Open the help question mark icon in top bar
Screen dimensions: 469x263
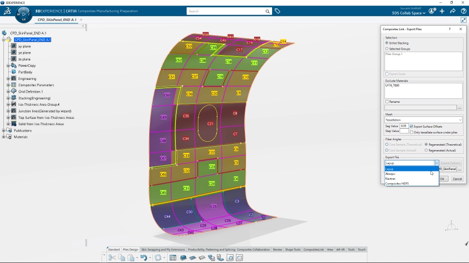463,11
